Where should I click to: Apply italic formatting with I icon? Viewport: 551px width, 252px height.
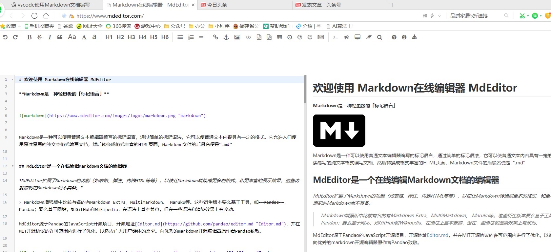coord(50,37)
